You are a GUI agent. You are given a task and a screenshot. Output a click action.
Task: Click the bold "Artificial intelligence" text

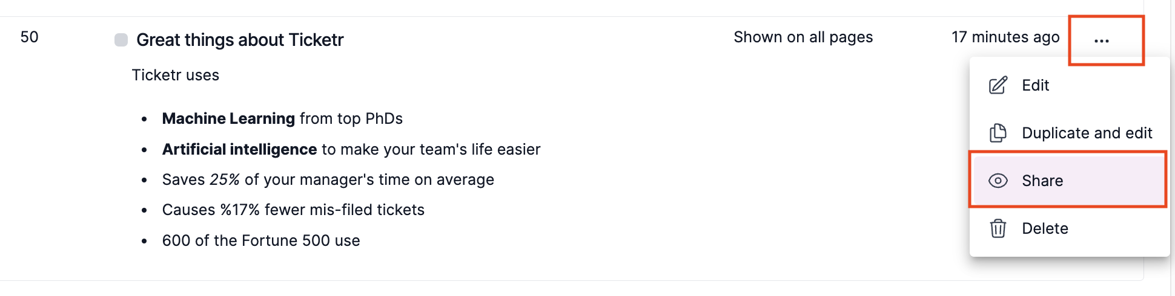[x=239, y=149]
